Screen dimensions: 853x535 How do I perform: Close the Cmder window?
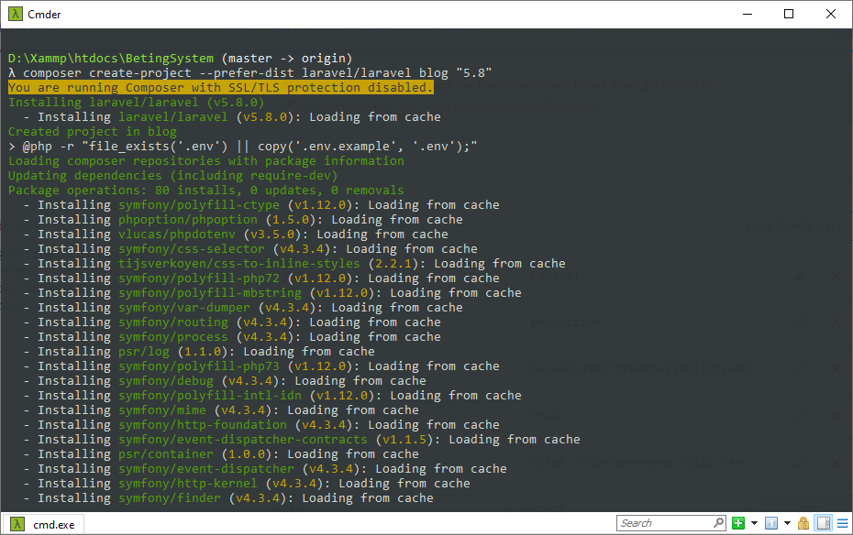(831, 14)
